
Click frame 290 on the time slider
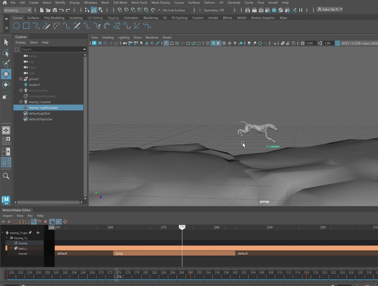click(190, 272)
